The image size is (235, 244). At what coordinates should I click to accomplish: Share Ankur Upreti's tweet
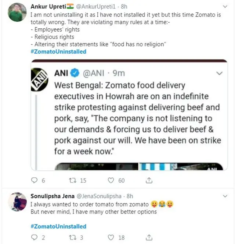(x=149, y=180)
